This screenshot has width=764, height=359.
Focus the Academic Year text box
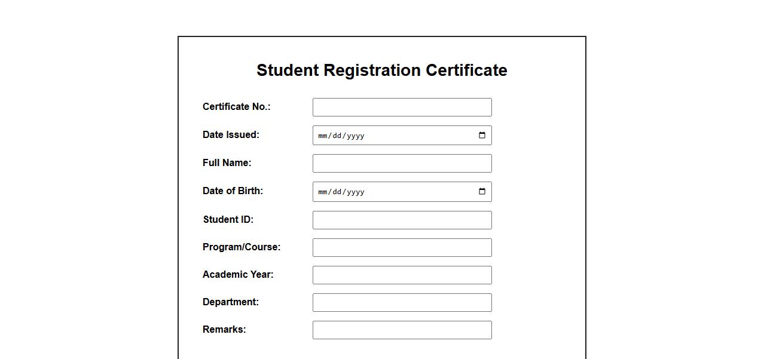(402, 275)
